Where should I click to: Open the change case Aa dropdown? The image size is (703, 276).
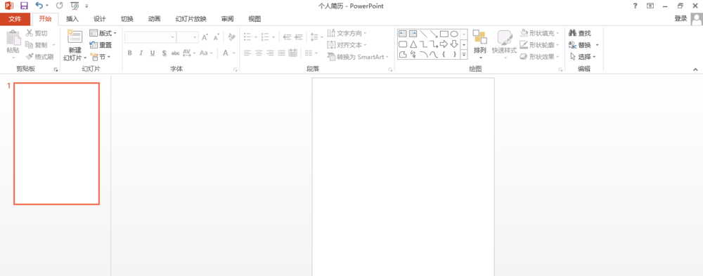coord(206,53)
